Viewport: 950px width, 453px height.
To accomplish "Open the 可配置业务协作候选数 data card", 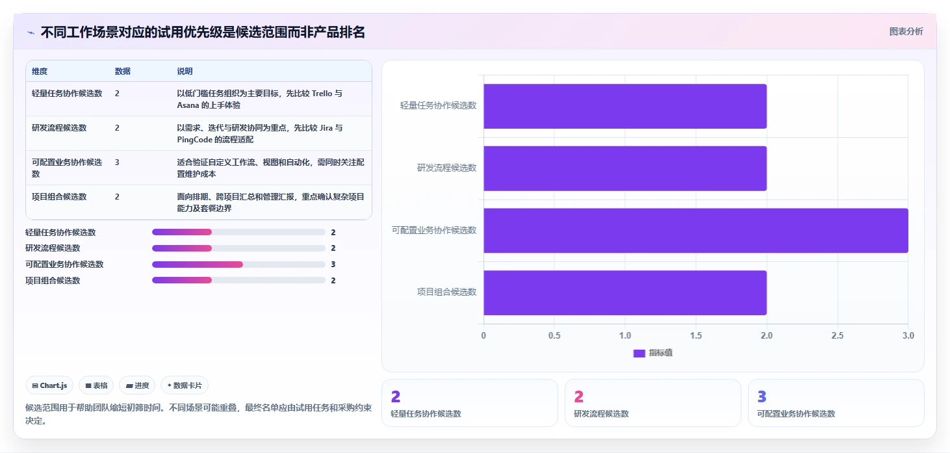I will pyautogui.click(x=836, y=403).
